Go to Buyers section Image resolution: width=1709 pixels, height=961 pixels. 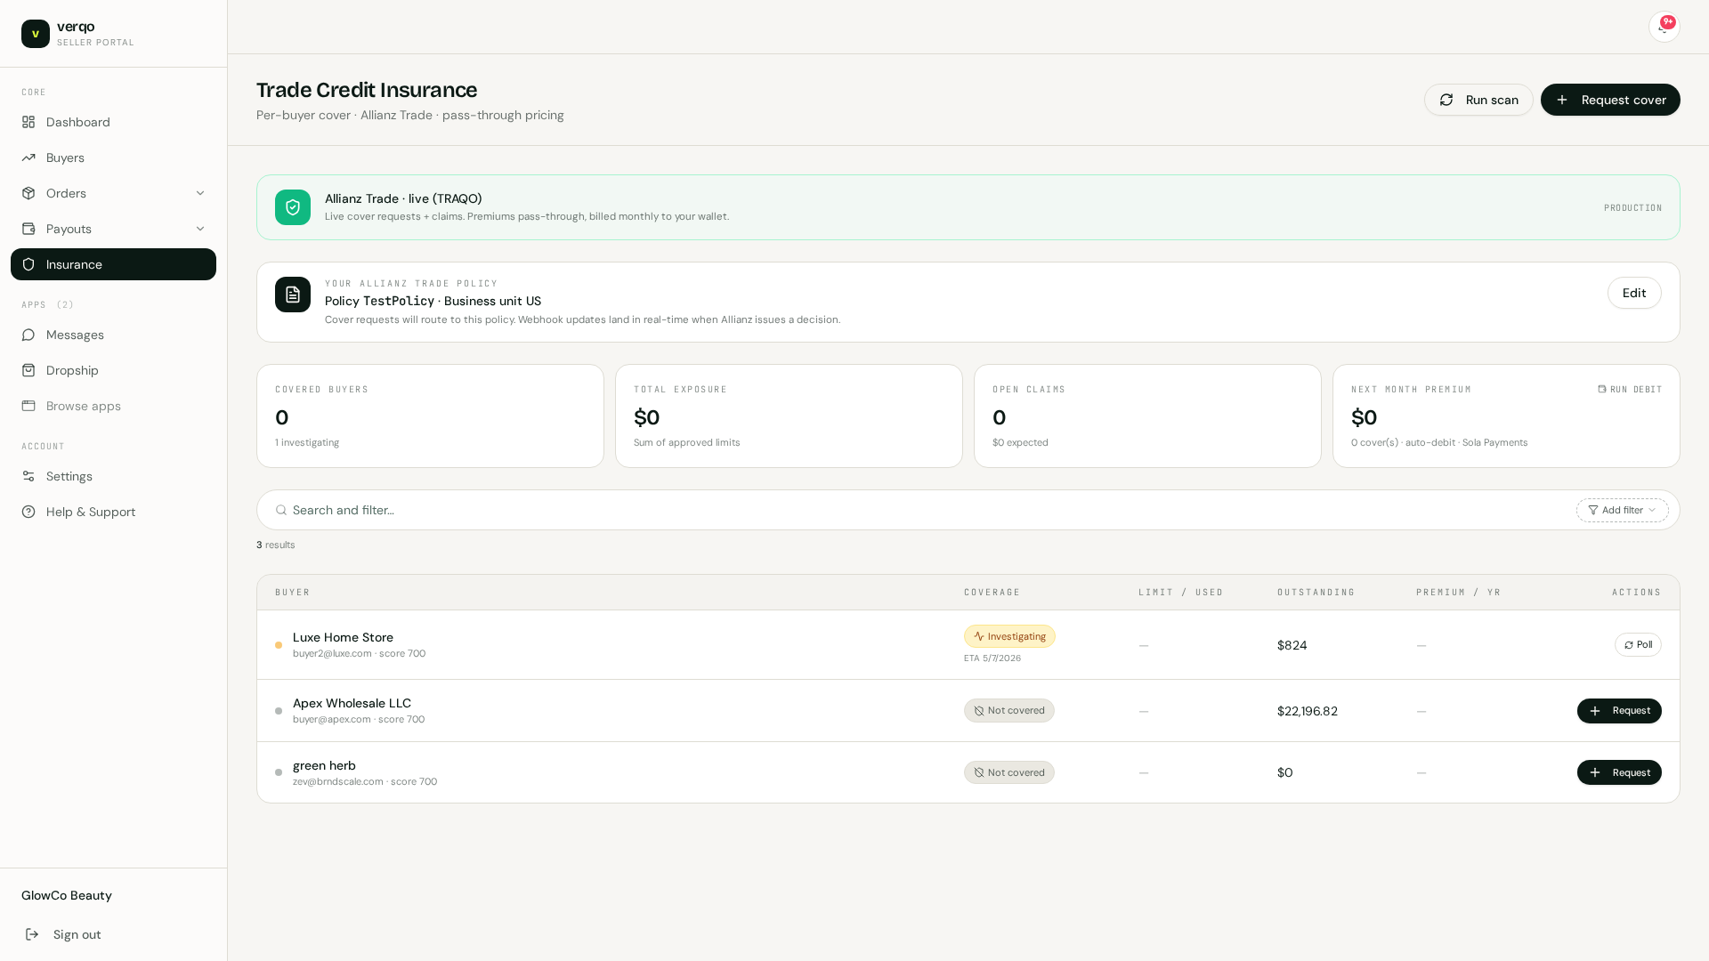(113, 157)
